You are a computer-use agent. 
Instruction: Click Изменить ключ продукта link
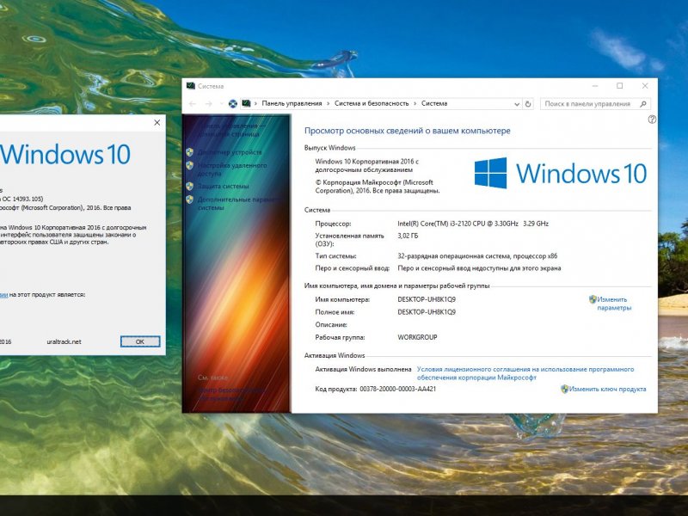point(608,390)
